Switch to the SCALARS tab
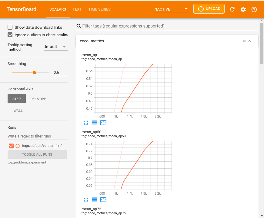 pyautogui.click(x=58, y=9)
